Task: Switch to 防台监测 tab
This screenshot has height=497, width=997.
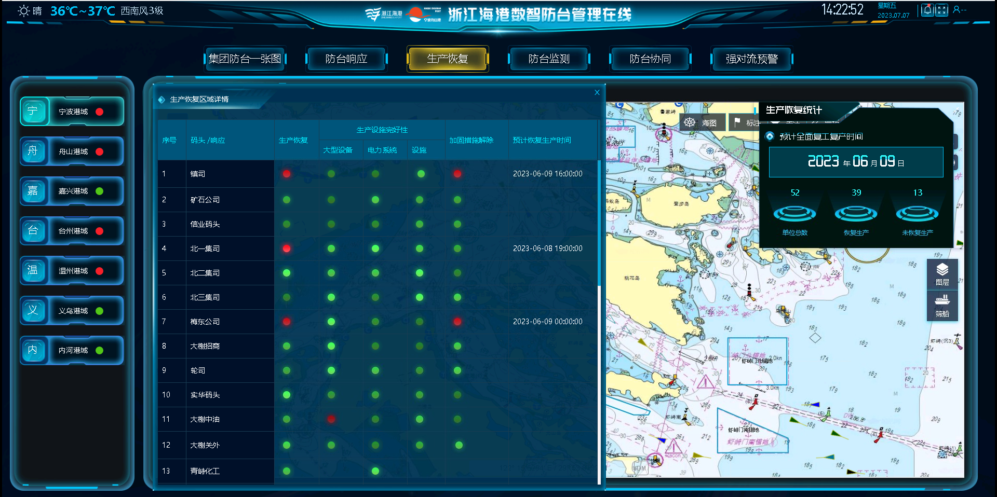Action: [549, 59]
